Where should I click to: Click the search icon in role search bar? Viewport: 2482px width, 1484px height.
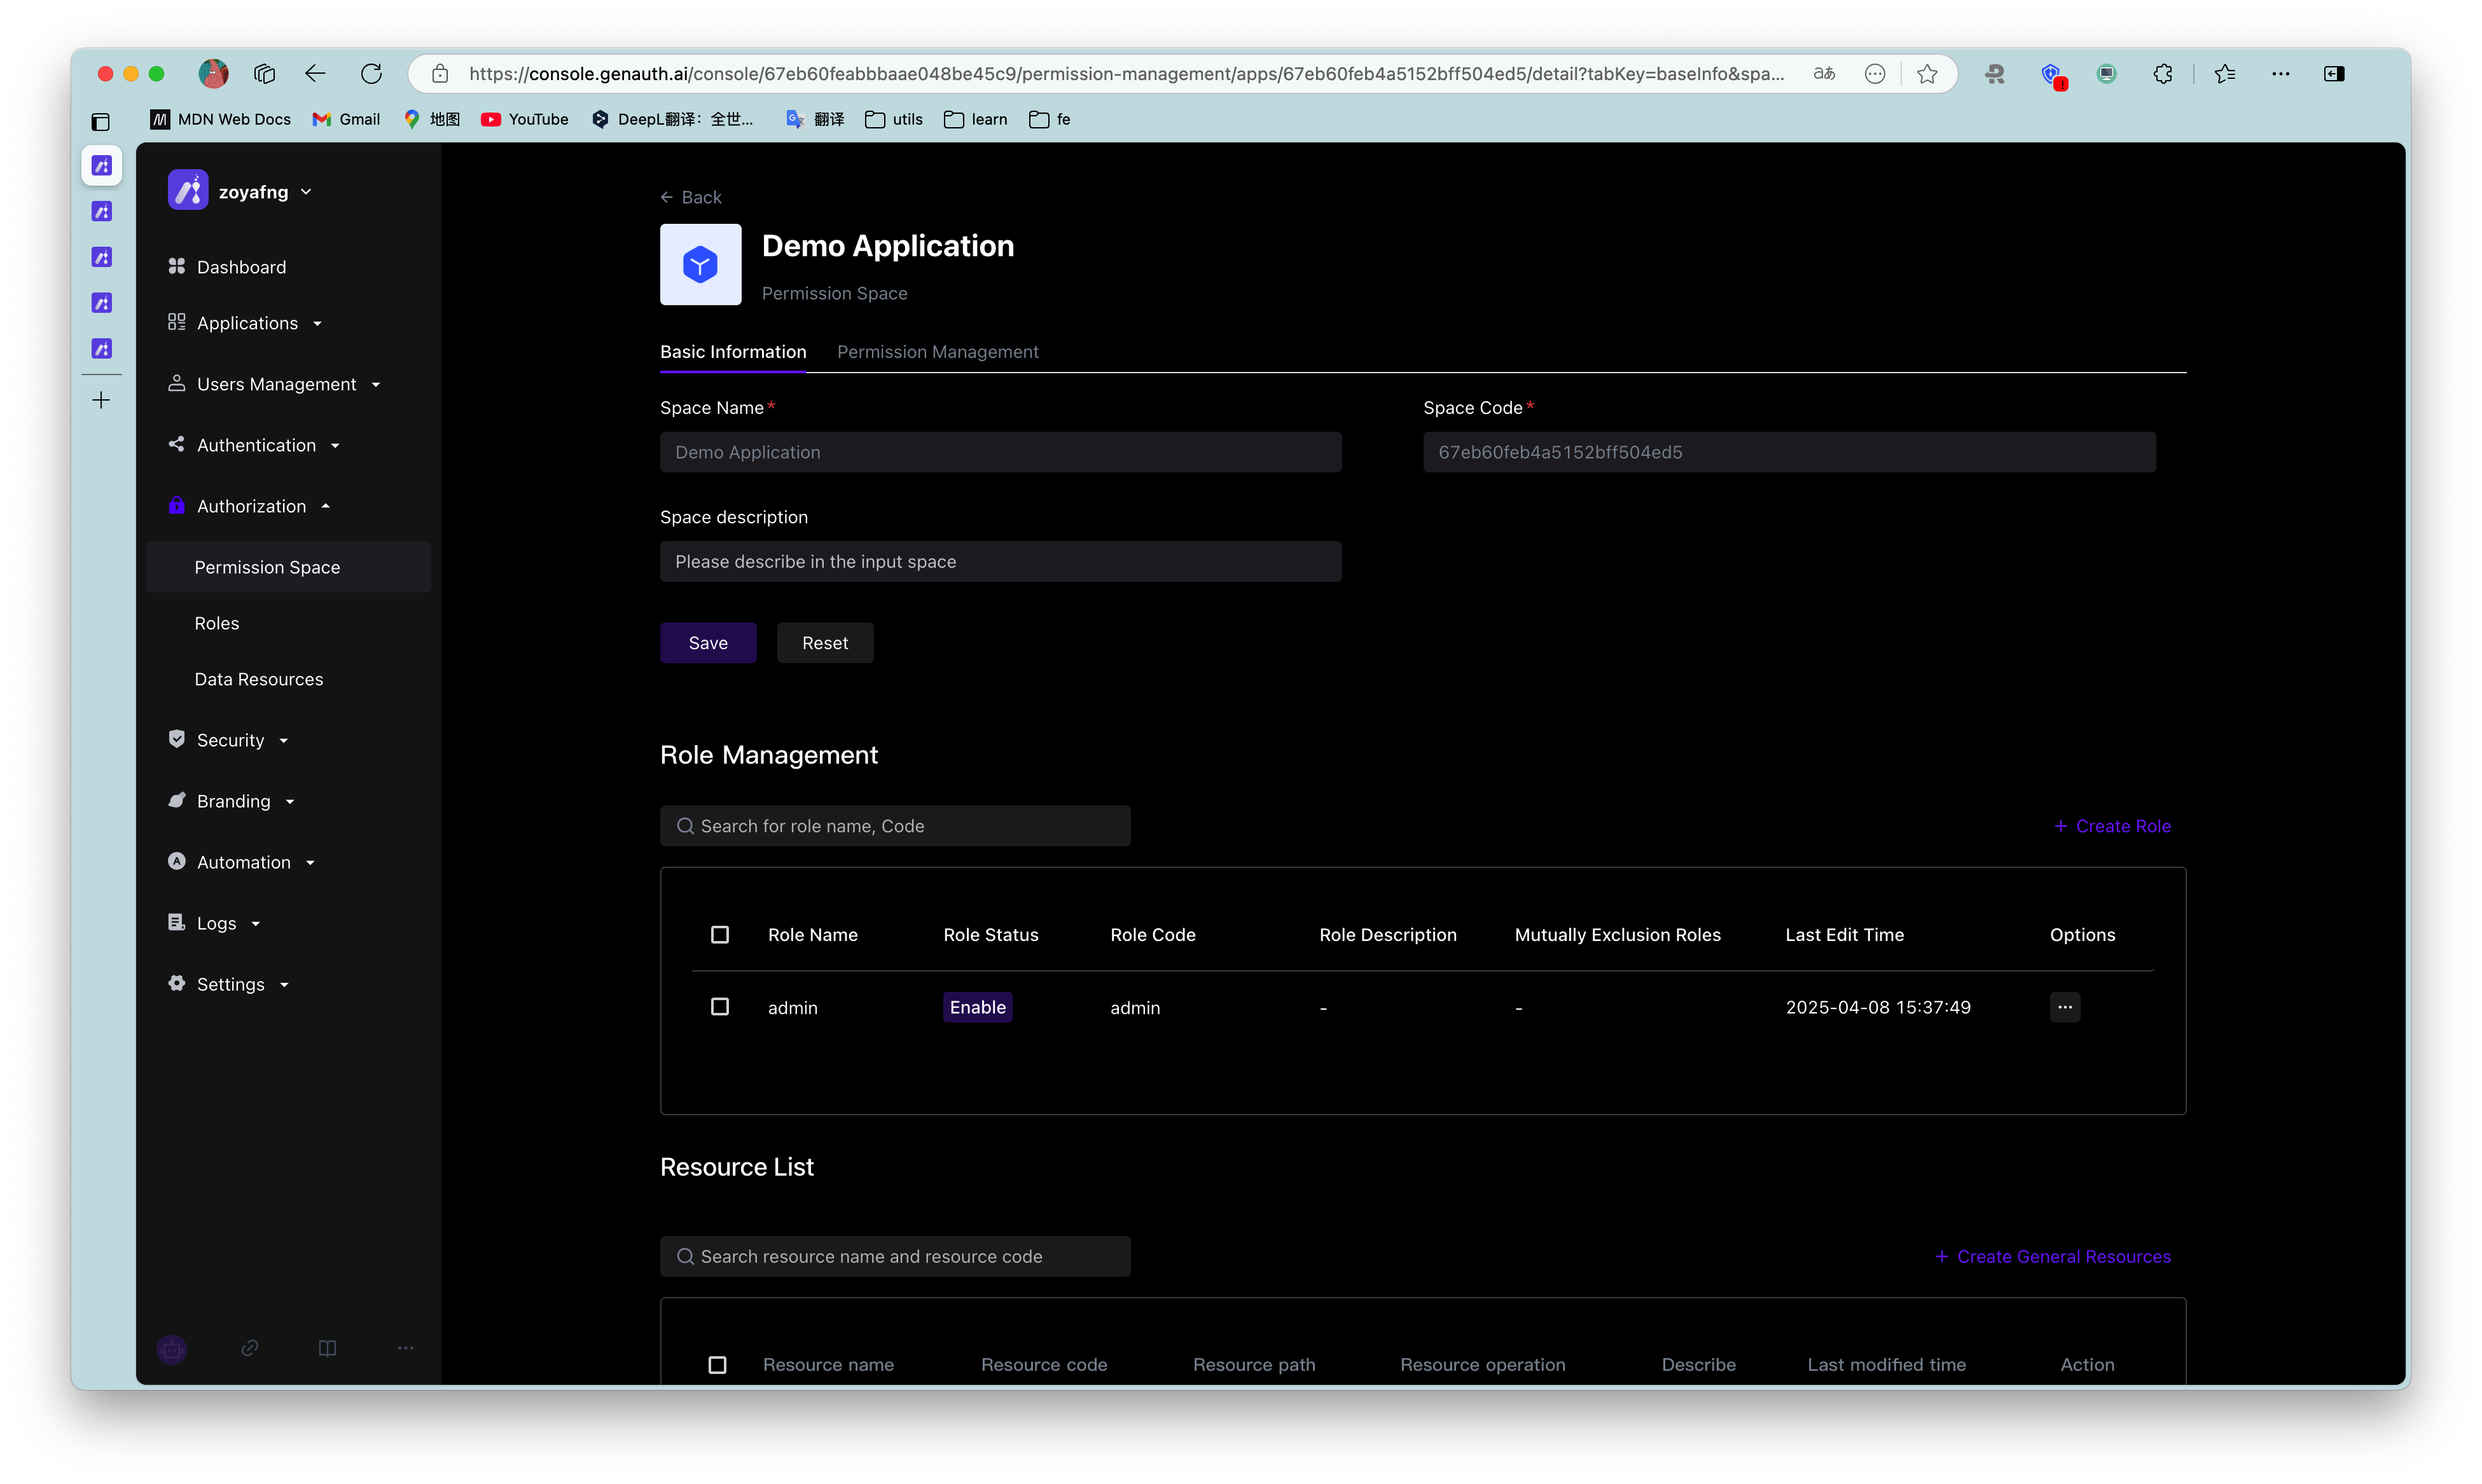[685, 826]
